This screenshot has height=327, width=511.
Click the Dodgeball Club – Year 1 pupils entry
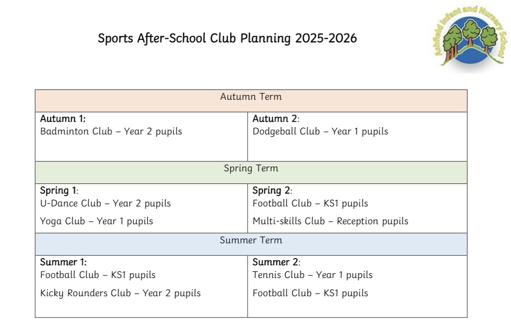[320, 131]
